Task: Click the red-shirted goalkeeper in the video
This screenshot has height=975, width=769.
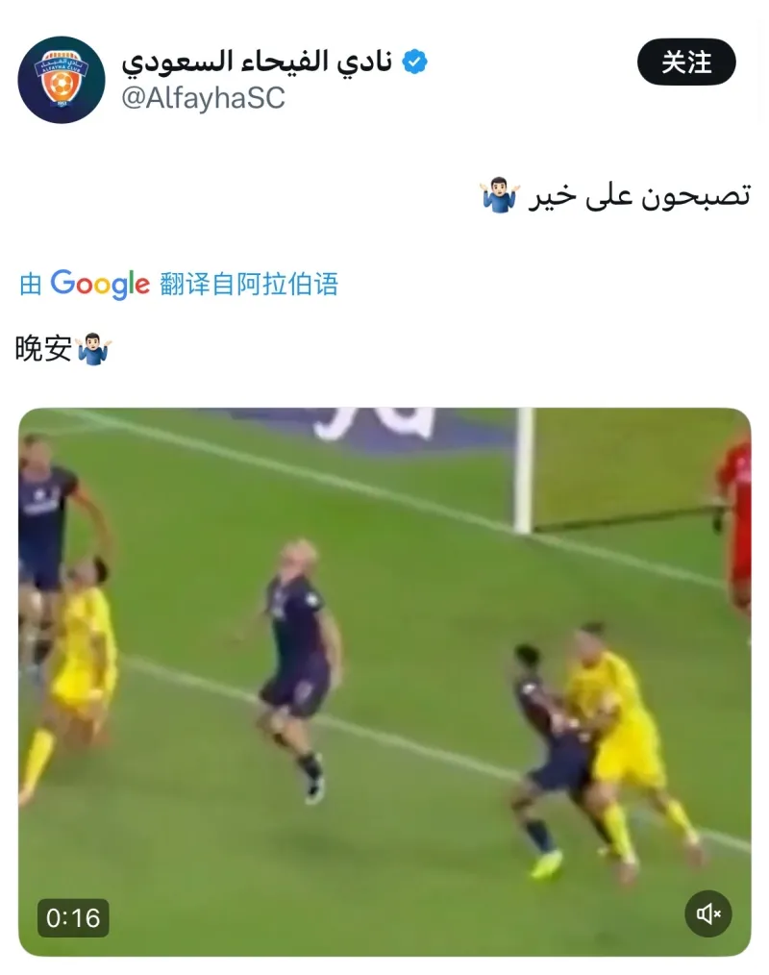Action: pyautogui.click(x=734, y=522)
